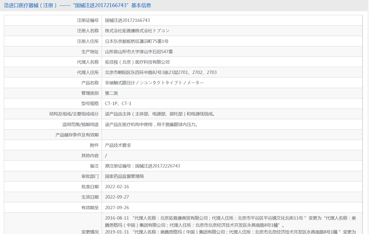Click the label 注册人名称
This screenshot has width=369, height=234.
click(x=88, y=31)
